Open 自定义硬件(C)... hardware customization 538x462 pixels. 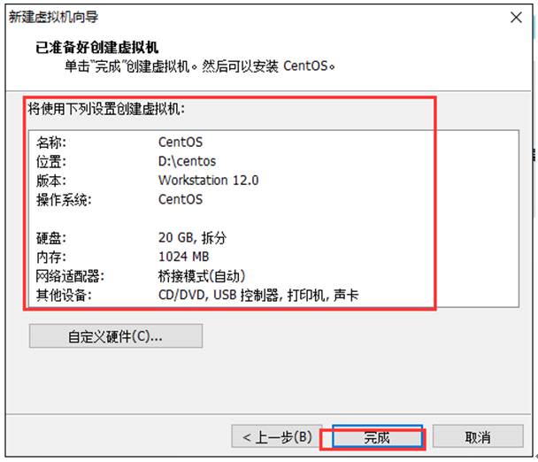coord(116,336)
